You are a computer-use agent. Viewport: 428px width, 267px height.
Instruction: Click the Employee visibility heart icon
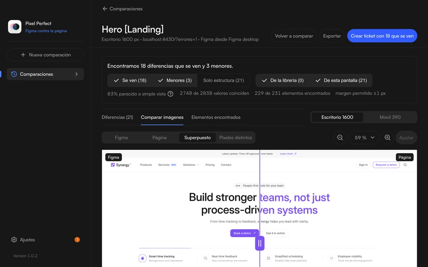331,258
